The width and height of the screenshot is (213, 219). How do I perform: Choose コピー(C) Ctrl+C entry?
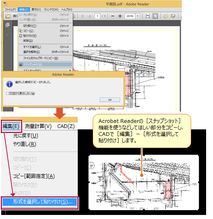(x=45, y=31)
